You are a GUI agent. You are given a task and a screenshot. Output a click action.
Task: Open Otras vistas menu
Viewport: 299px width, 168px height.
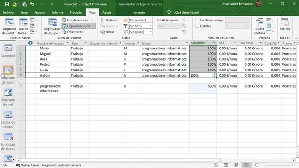pyautogui.click(x=74, y=32)
